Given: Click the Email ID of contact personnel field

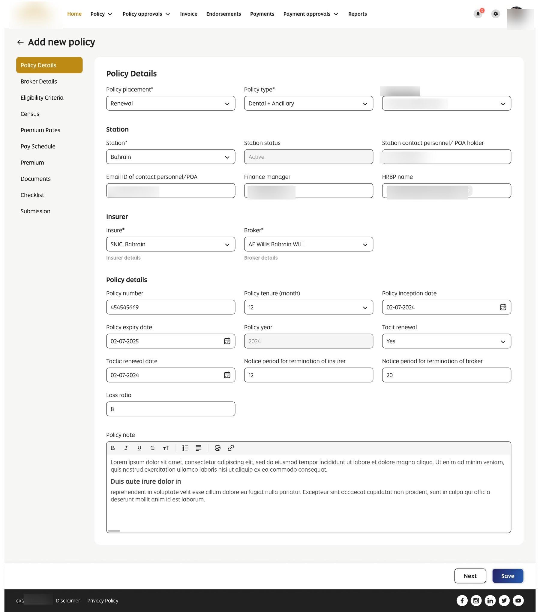Looking at the screenshot, I should 171,190.
